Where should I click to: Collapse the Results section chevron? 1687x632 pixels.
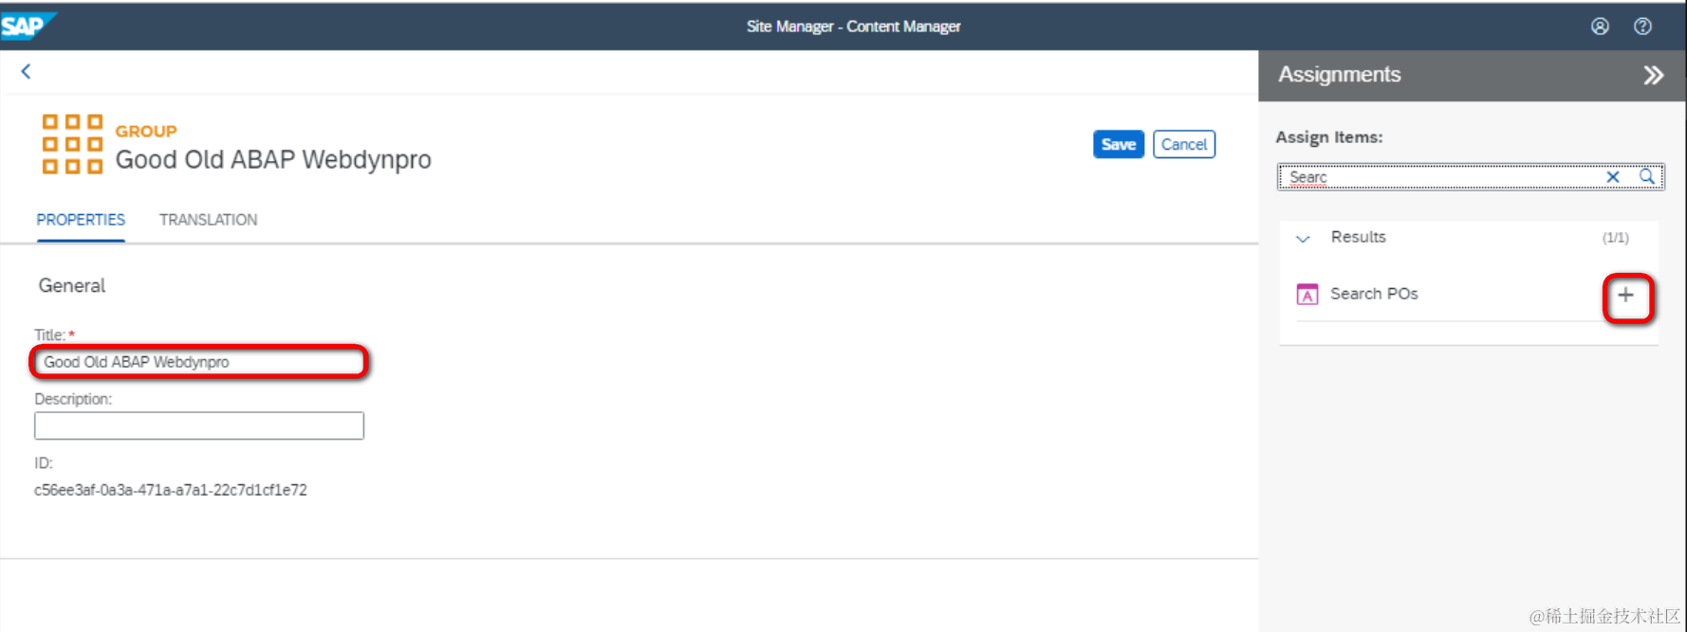pos(1304,239)
